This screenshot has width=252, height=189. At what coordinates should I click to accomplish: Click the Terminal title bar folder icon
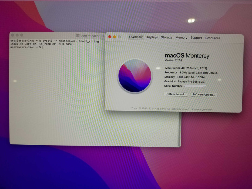(x=78, y=35)
